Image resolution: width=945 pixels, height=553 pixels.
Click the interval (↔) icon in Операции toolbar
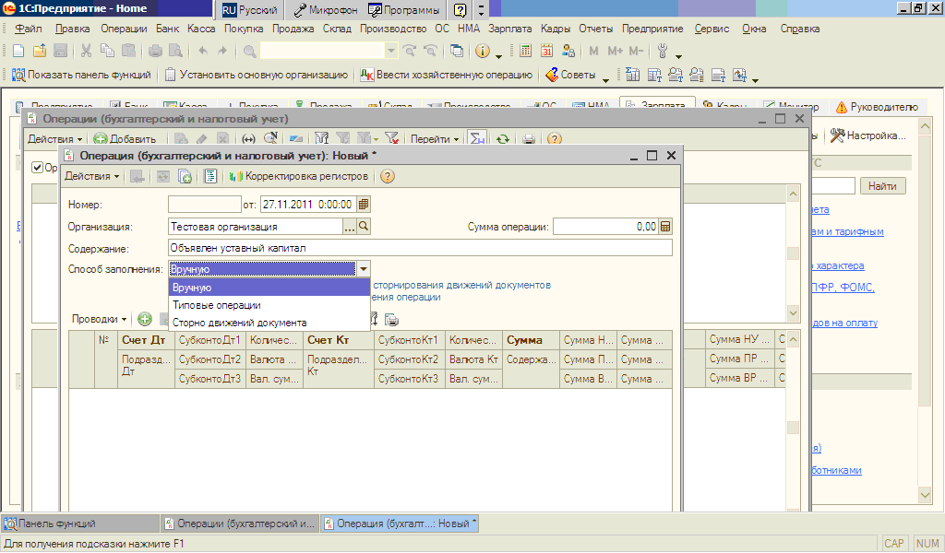pos(248,139)
